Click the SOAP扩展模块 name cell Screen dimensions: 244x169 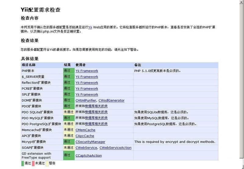(42, 148)
